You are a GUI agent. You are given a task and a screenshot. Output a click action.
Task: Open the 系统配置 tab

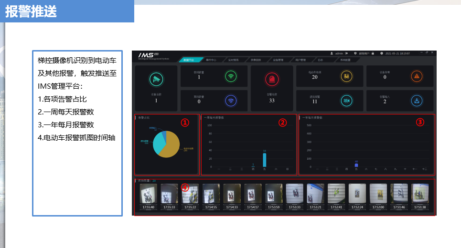[x=345, y=60]
